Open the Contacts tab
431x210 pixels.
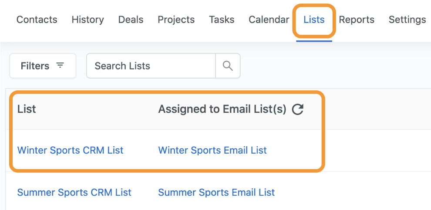pos(37,20)
